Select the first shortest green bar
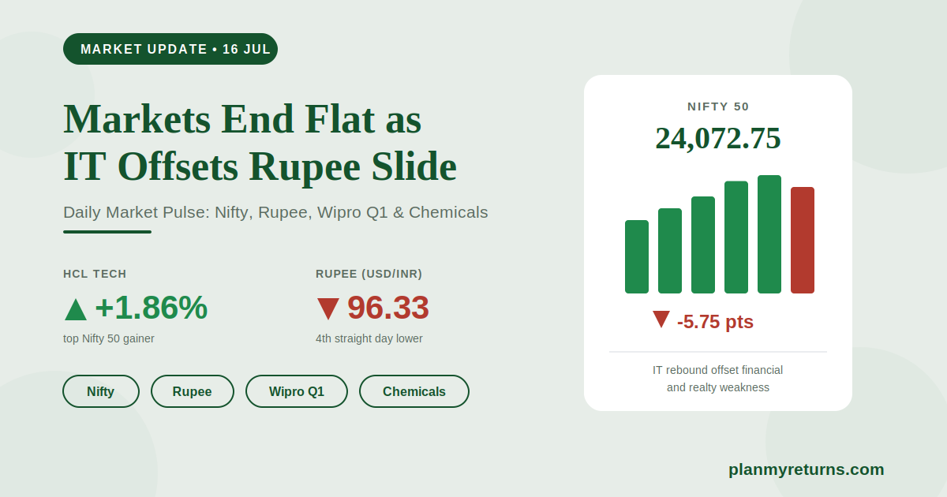 637,257
